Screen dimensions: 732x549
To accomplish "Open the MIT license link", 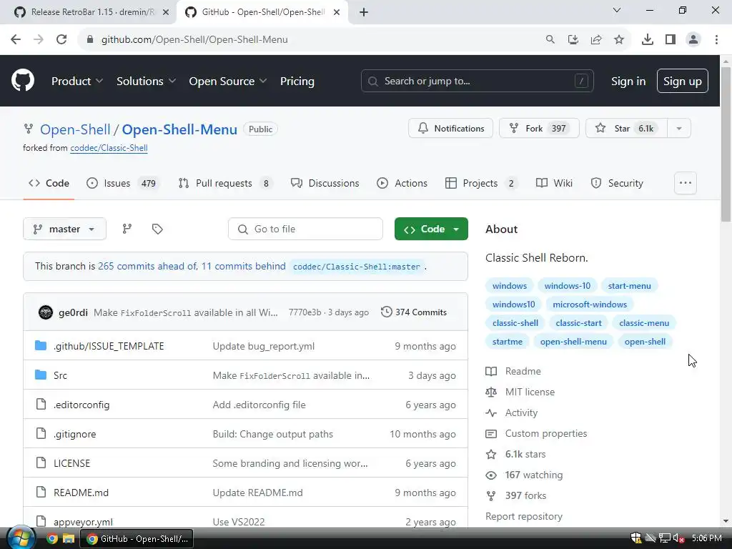I will (530, 392).
